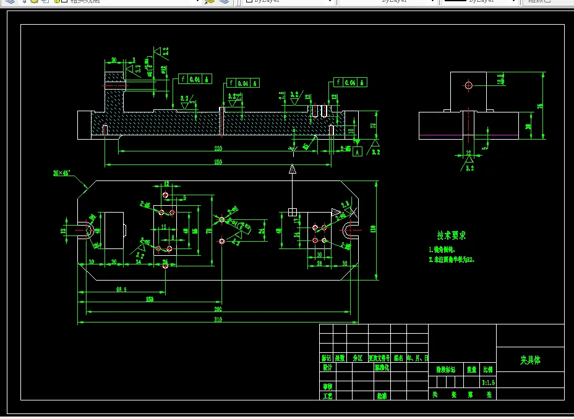This screenshot has height=419, width=574.
Task: Select the 处数 title block cell
Action: [x=340, y=358]
